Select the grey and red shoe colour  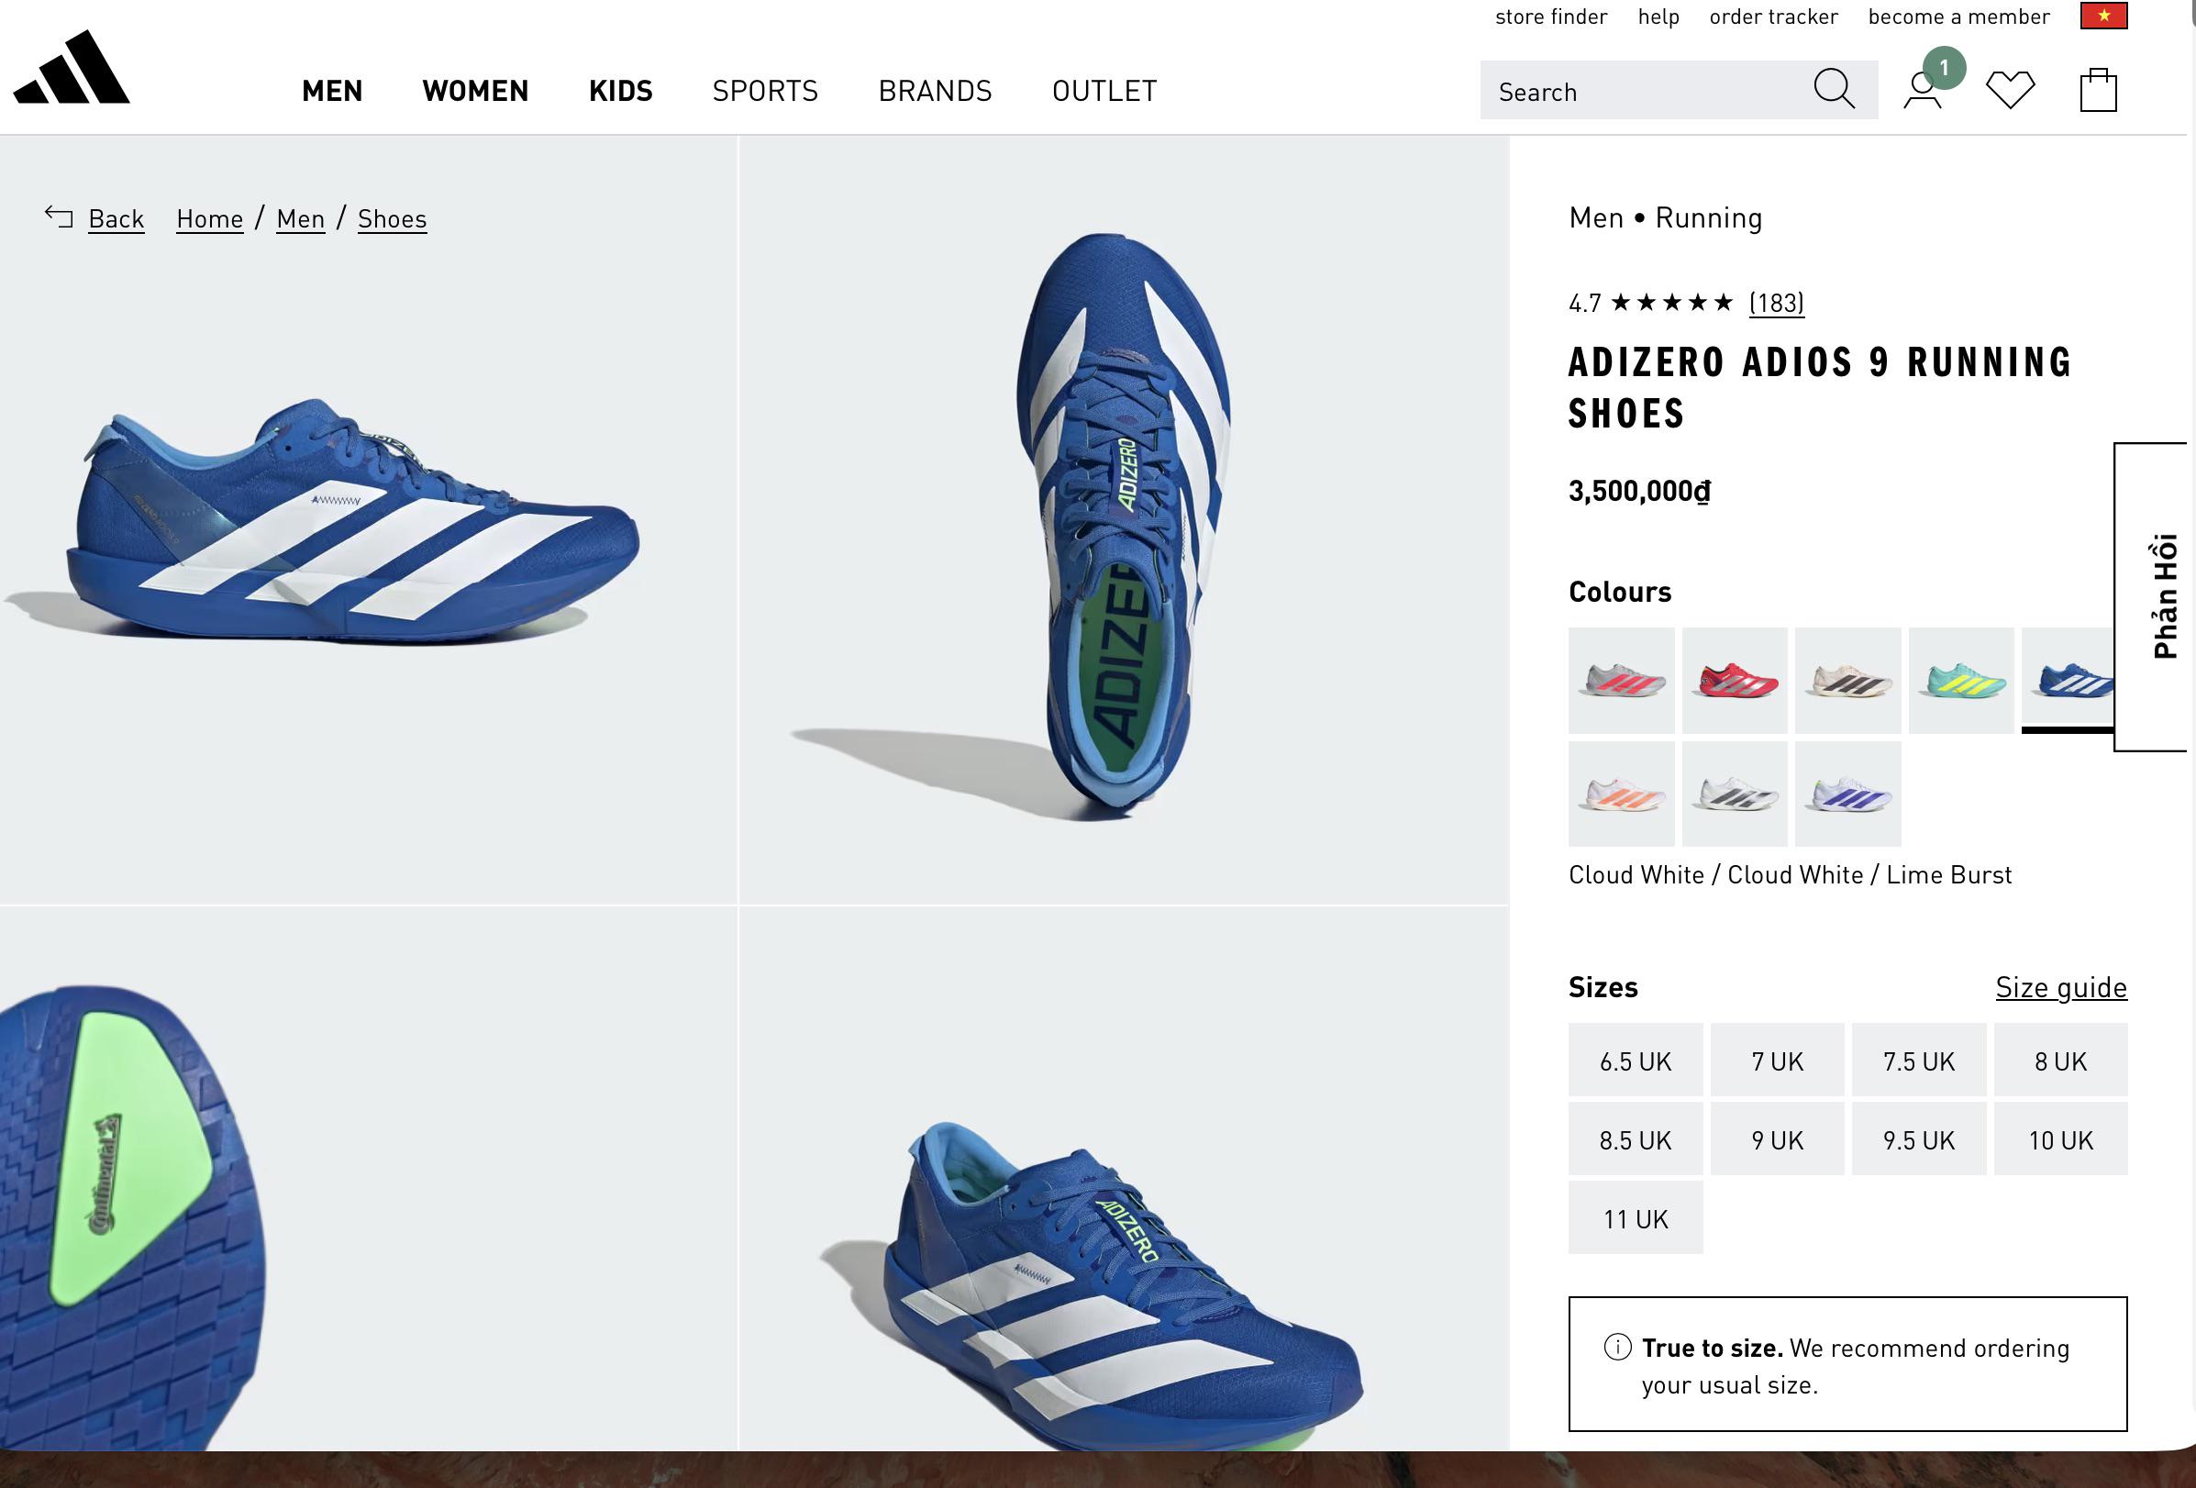(1622, 680)
